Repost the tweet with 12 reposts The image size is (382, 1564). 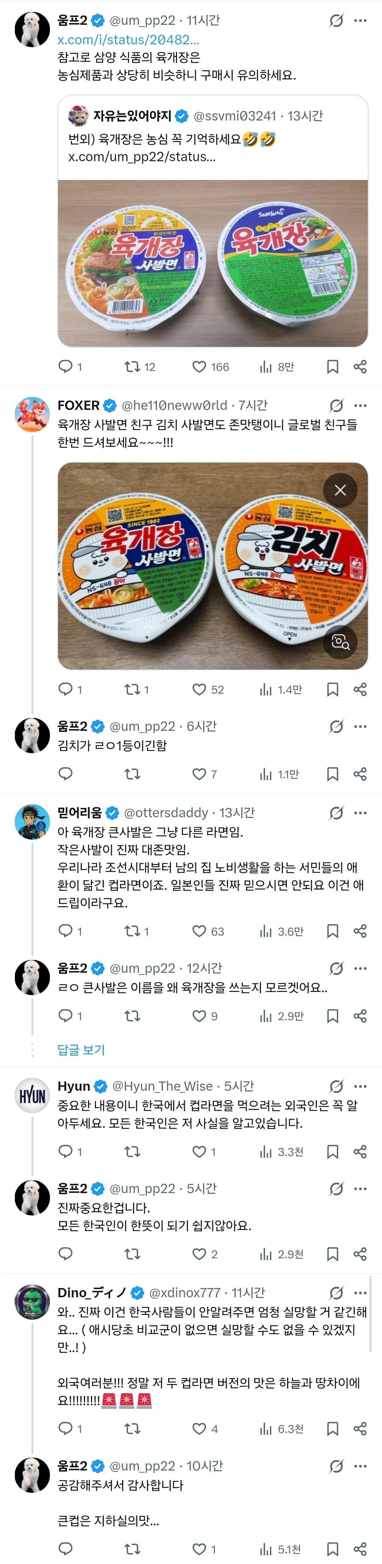(x=132, y=367)
